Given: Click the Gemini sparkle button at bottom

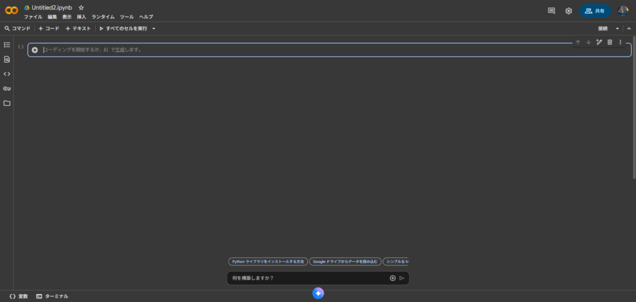Looking at the screenshot, I should click(x=318, y=293).
